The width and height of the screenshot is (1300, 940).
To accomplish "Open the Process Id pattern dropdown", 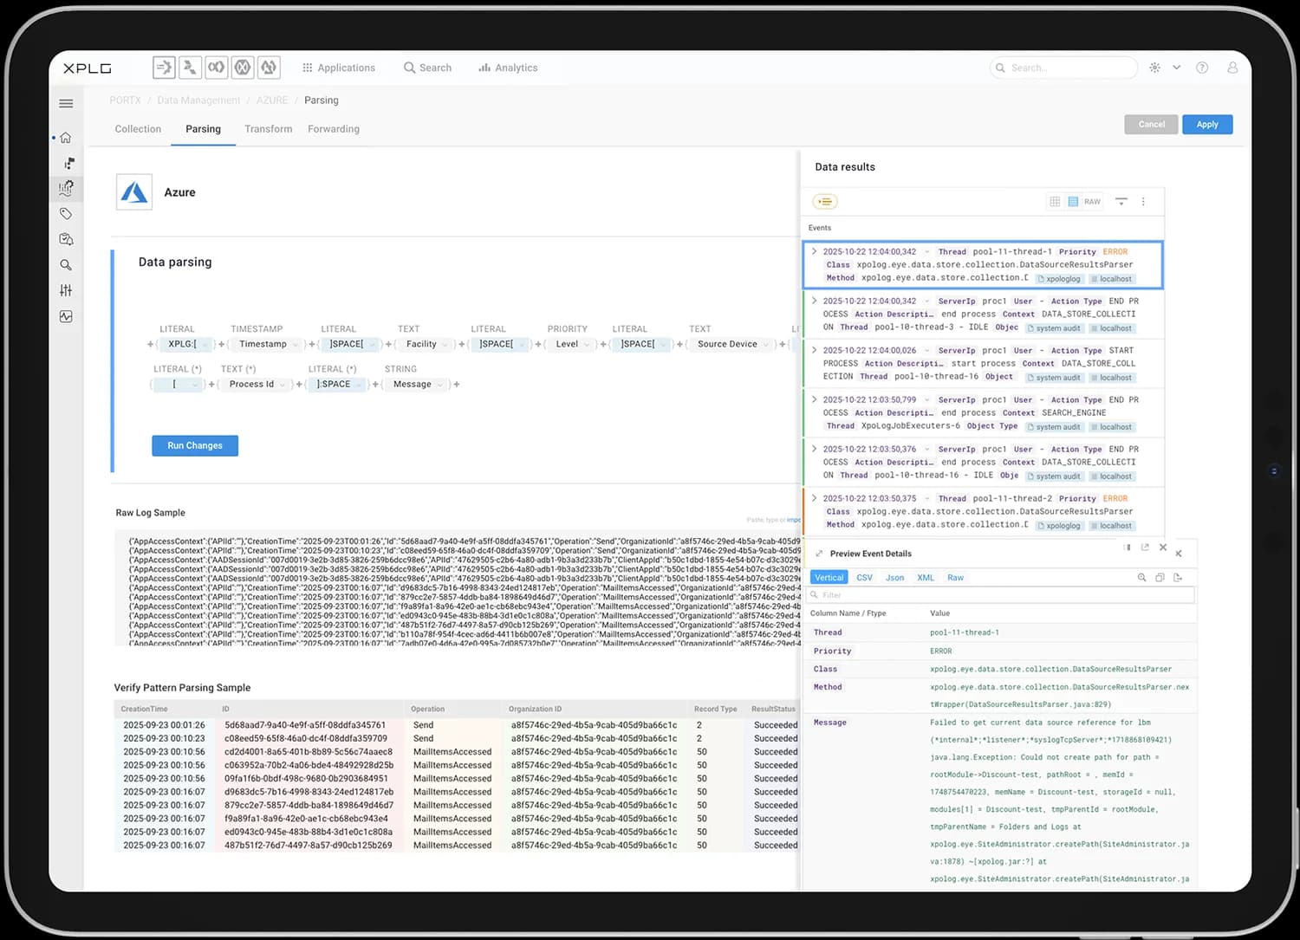I will tap(255, 384).
